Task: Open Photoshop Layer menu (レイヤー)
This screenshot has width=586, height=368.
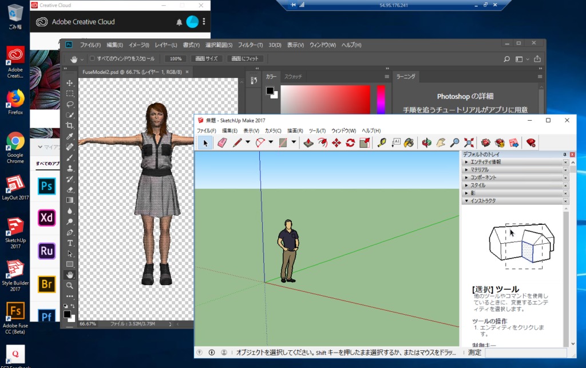Action: tap(166, 45)
